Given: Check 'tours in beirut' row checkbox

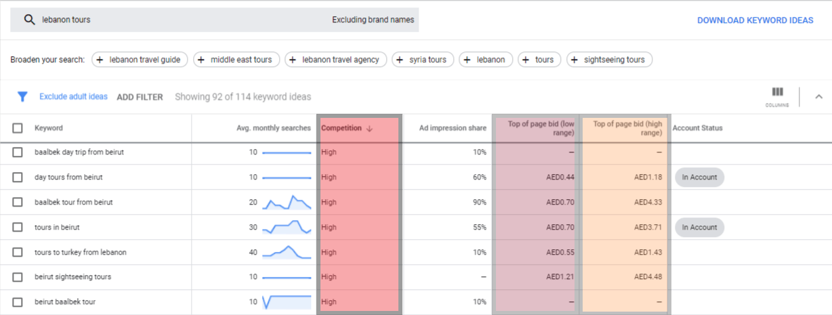Looking at the screenshot, I should tap(18, 228).
